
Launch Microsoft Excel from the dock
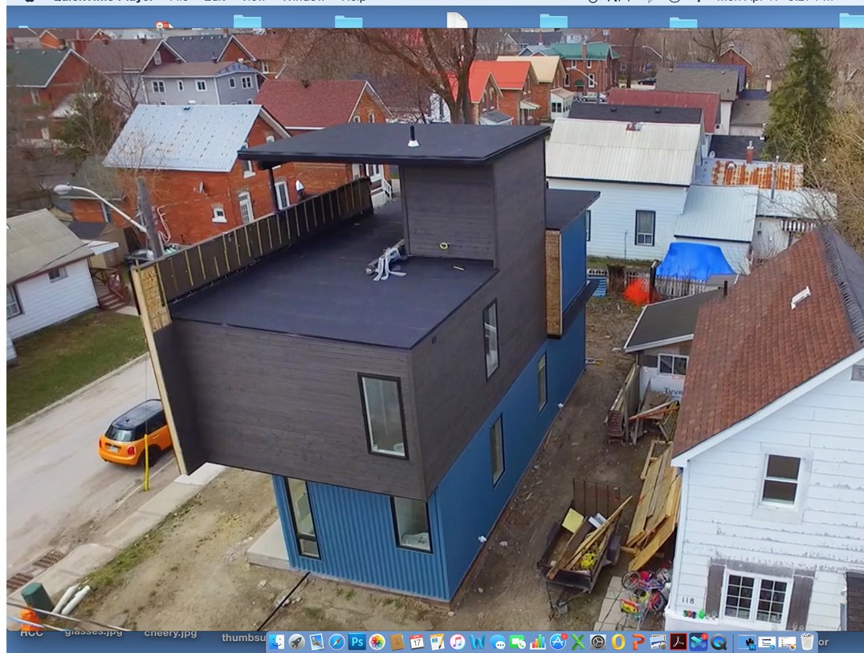[x=577, y=642]
